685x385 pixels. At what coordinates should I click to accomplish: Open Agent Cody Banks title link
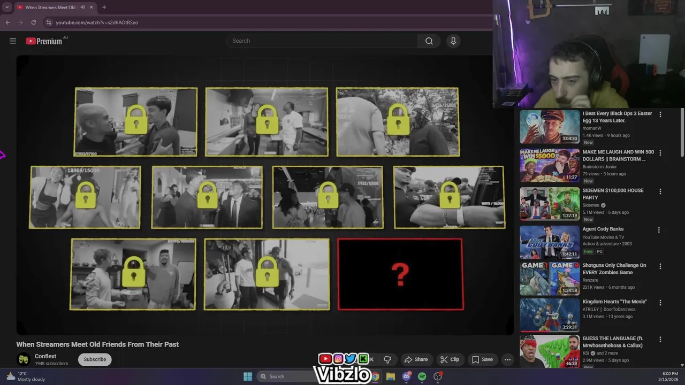pos(603,229)
